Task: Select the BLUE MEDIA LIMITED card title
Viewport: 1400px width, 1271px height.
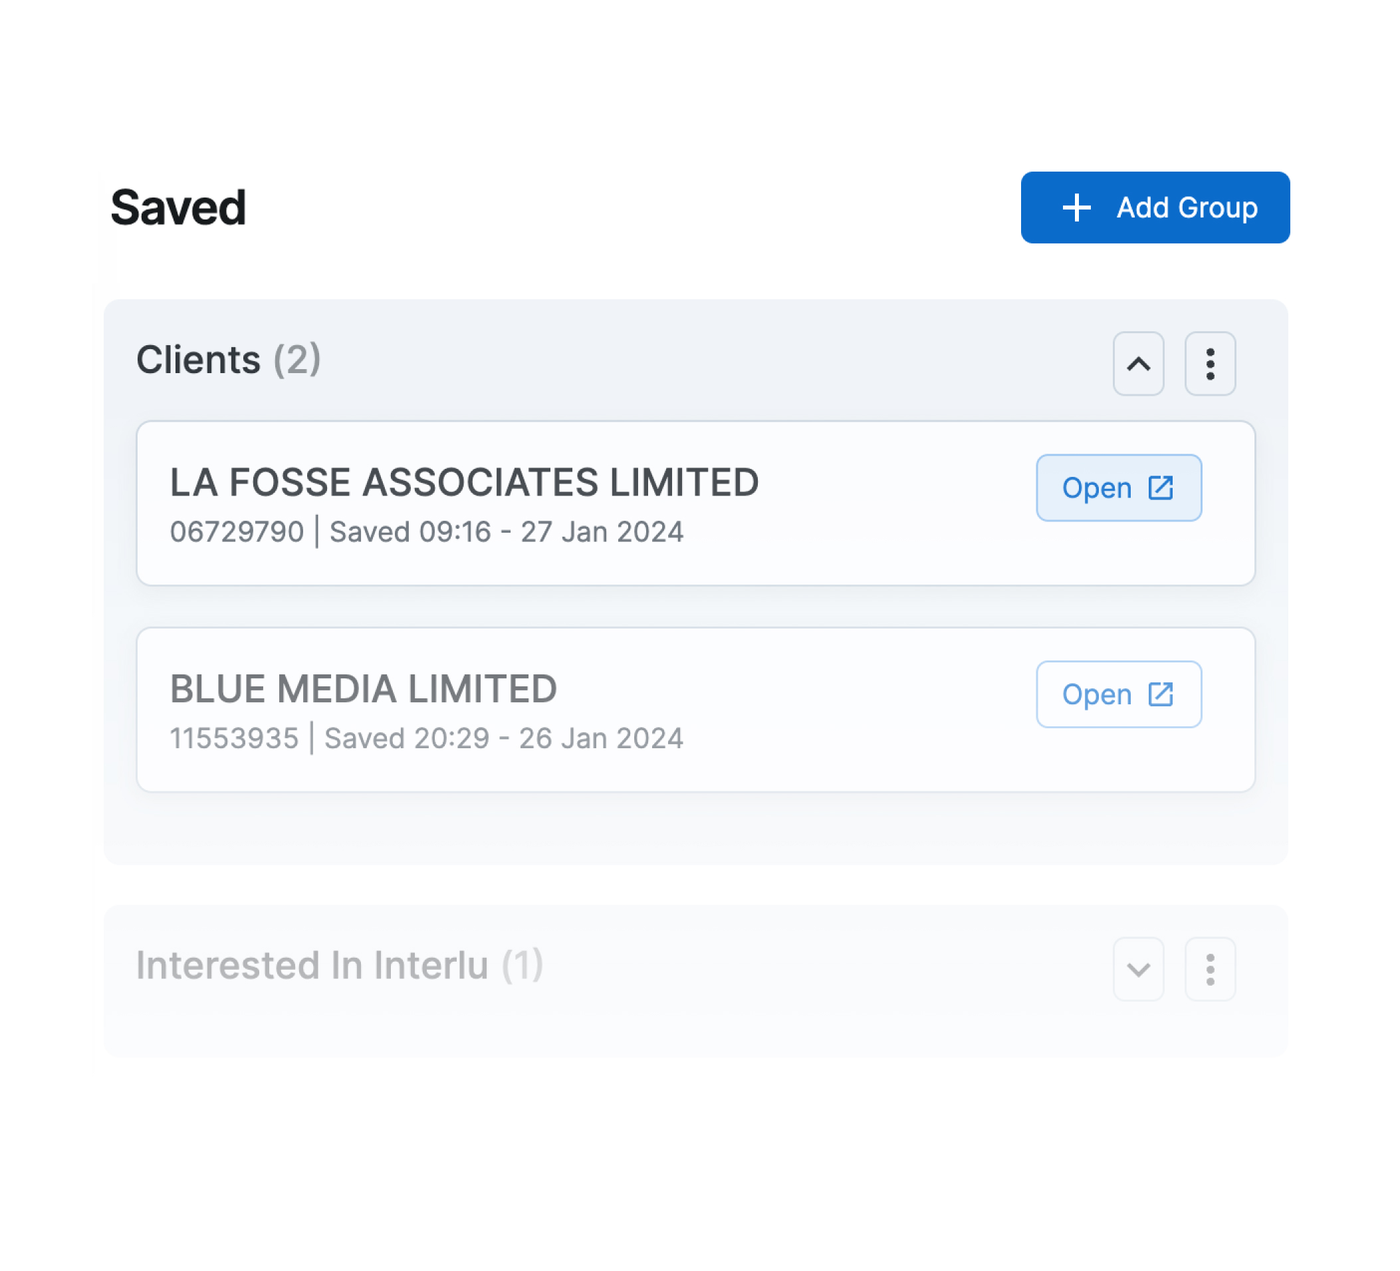Action: click(363, 688)
